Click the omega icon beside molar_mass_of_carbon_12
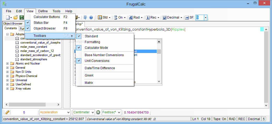This screenshot has width=272, height=124. [17, 51]
